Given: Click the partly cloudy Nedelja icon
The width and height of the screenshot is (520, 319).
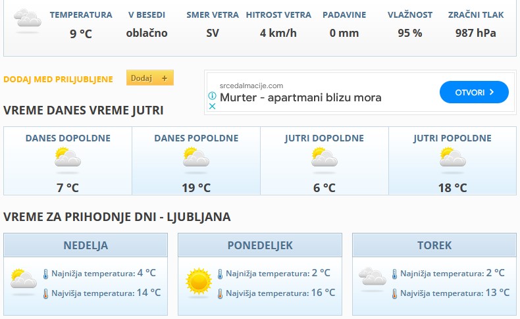Looking at the screenshot, I should [x=24, y=280].
